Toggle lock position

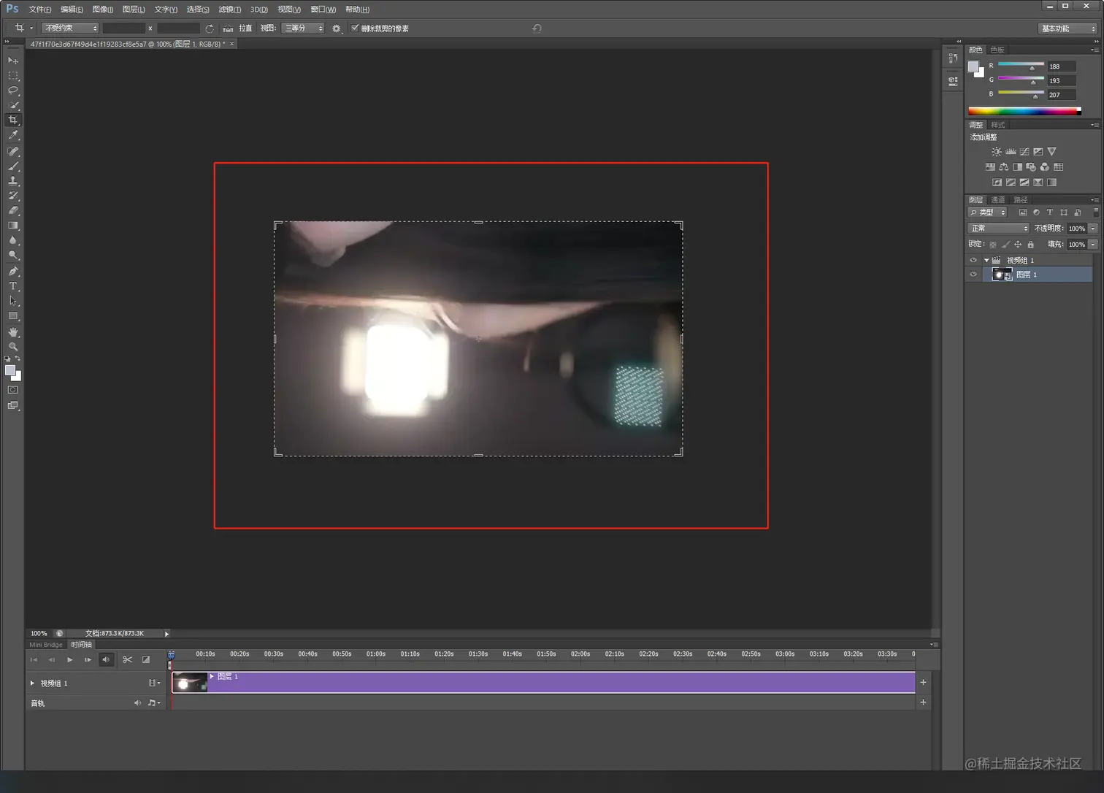[1018, 245]
